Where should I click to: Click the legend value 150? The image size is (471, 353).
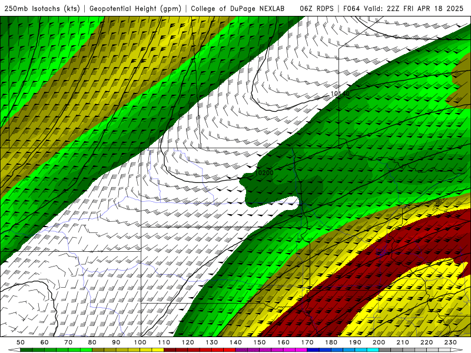coord(260,342)
